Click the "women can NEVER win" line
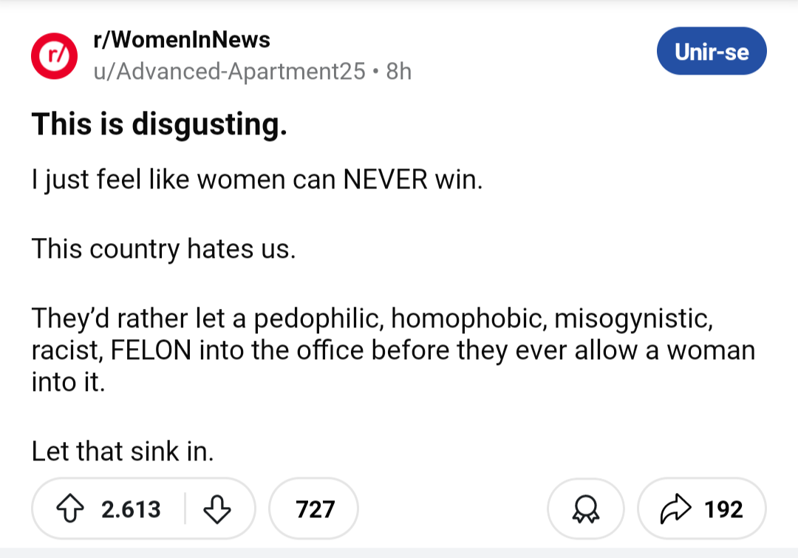798x558 pixels. click(257, 180)
